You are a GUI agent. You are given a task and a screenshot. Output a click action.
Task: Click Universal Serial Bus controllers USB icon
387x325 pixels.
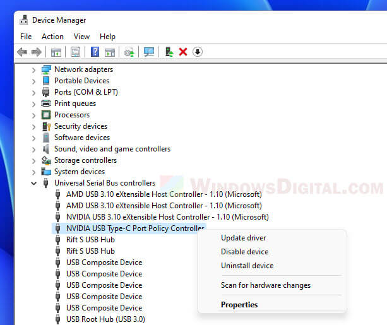click(46, 183)
